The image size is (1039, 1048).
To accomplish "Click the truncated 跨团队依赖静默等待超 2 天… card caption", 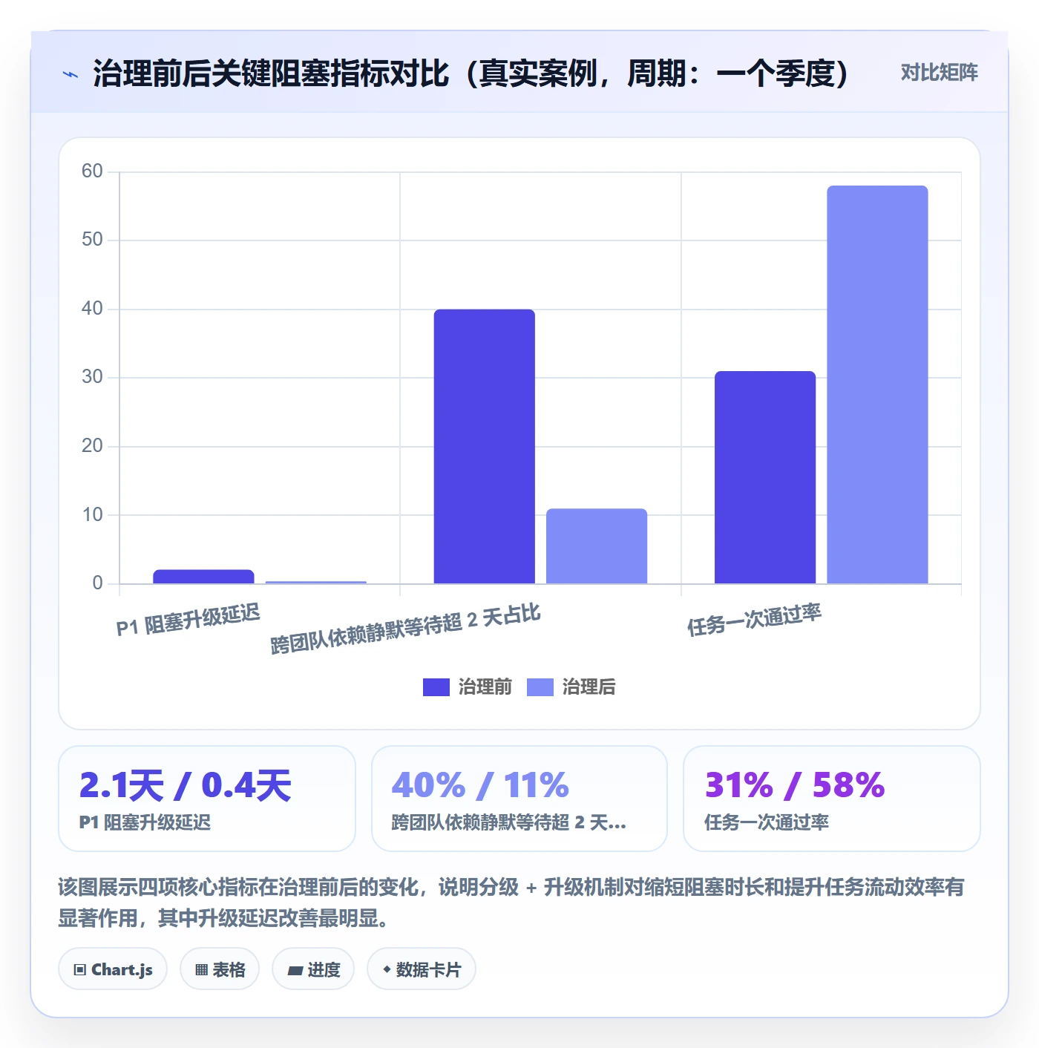I will coord(509,822).
